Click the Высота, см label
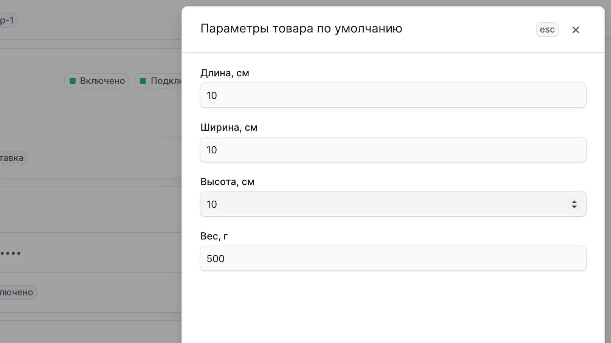 pyautogui.click(x=227, y=182)
